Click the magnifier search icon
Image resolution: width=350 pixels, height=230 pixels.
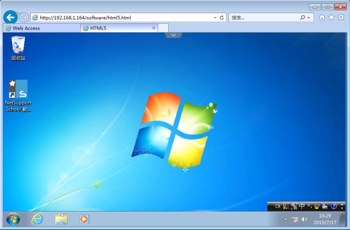tap(302, 18)
